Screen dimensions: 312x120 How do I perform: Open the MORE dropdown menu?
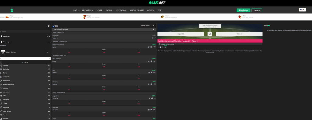[x=151, y=10]
